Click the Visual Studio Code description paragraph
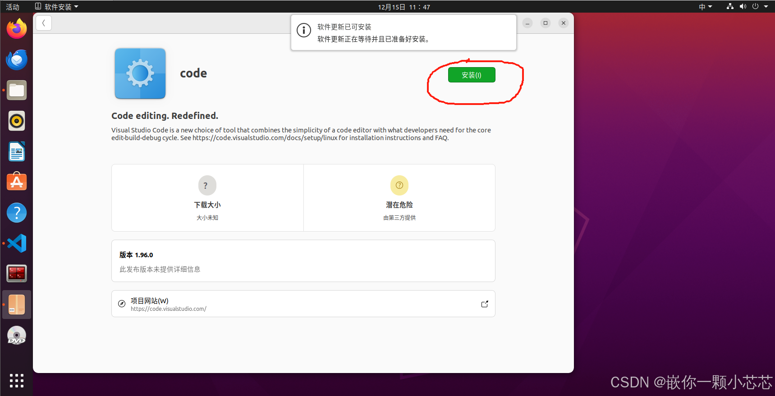The image size is (775, 396). 301,134
